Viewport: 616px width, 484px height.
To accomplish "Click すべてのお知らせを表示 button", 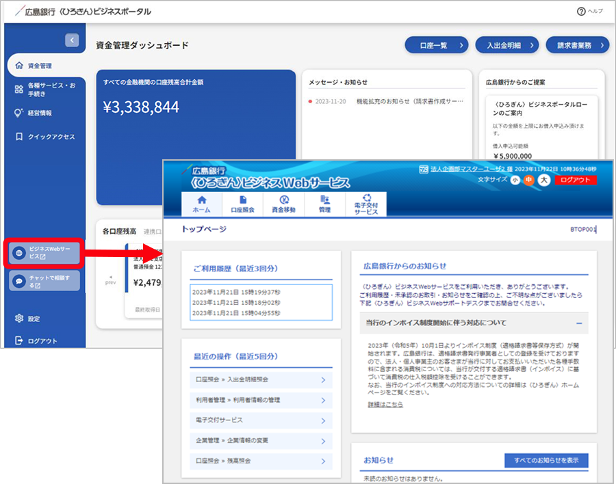I will pos(546,461).
